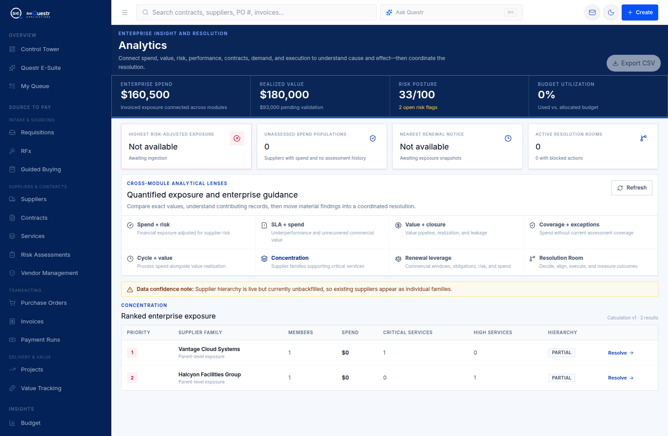Click the weQuestr logo
The image size is (668, 436).
(30, 13)
